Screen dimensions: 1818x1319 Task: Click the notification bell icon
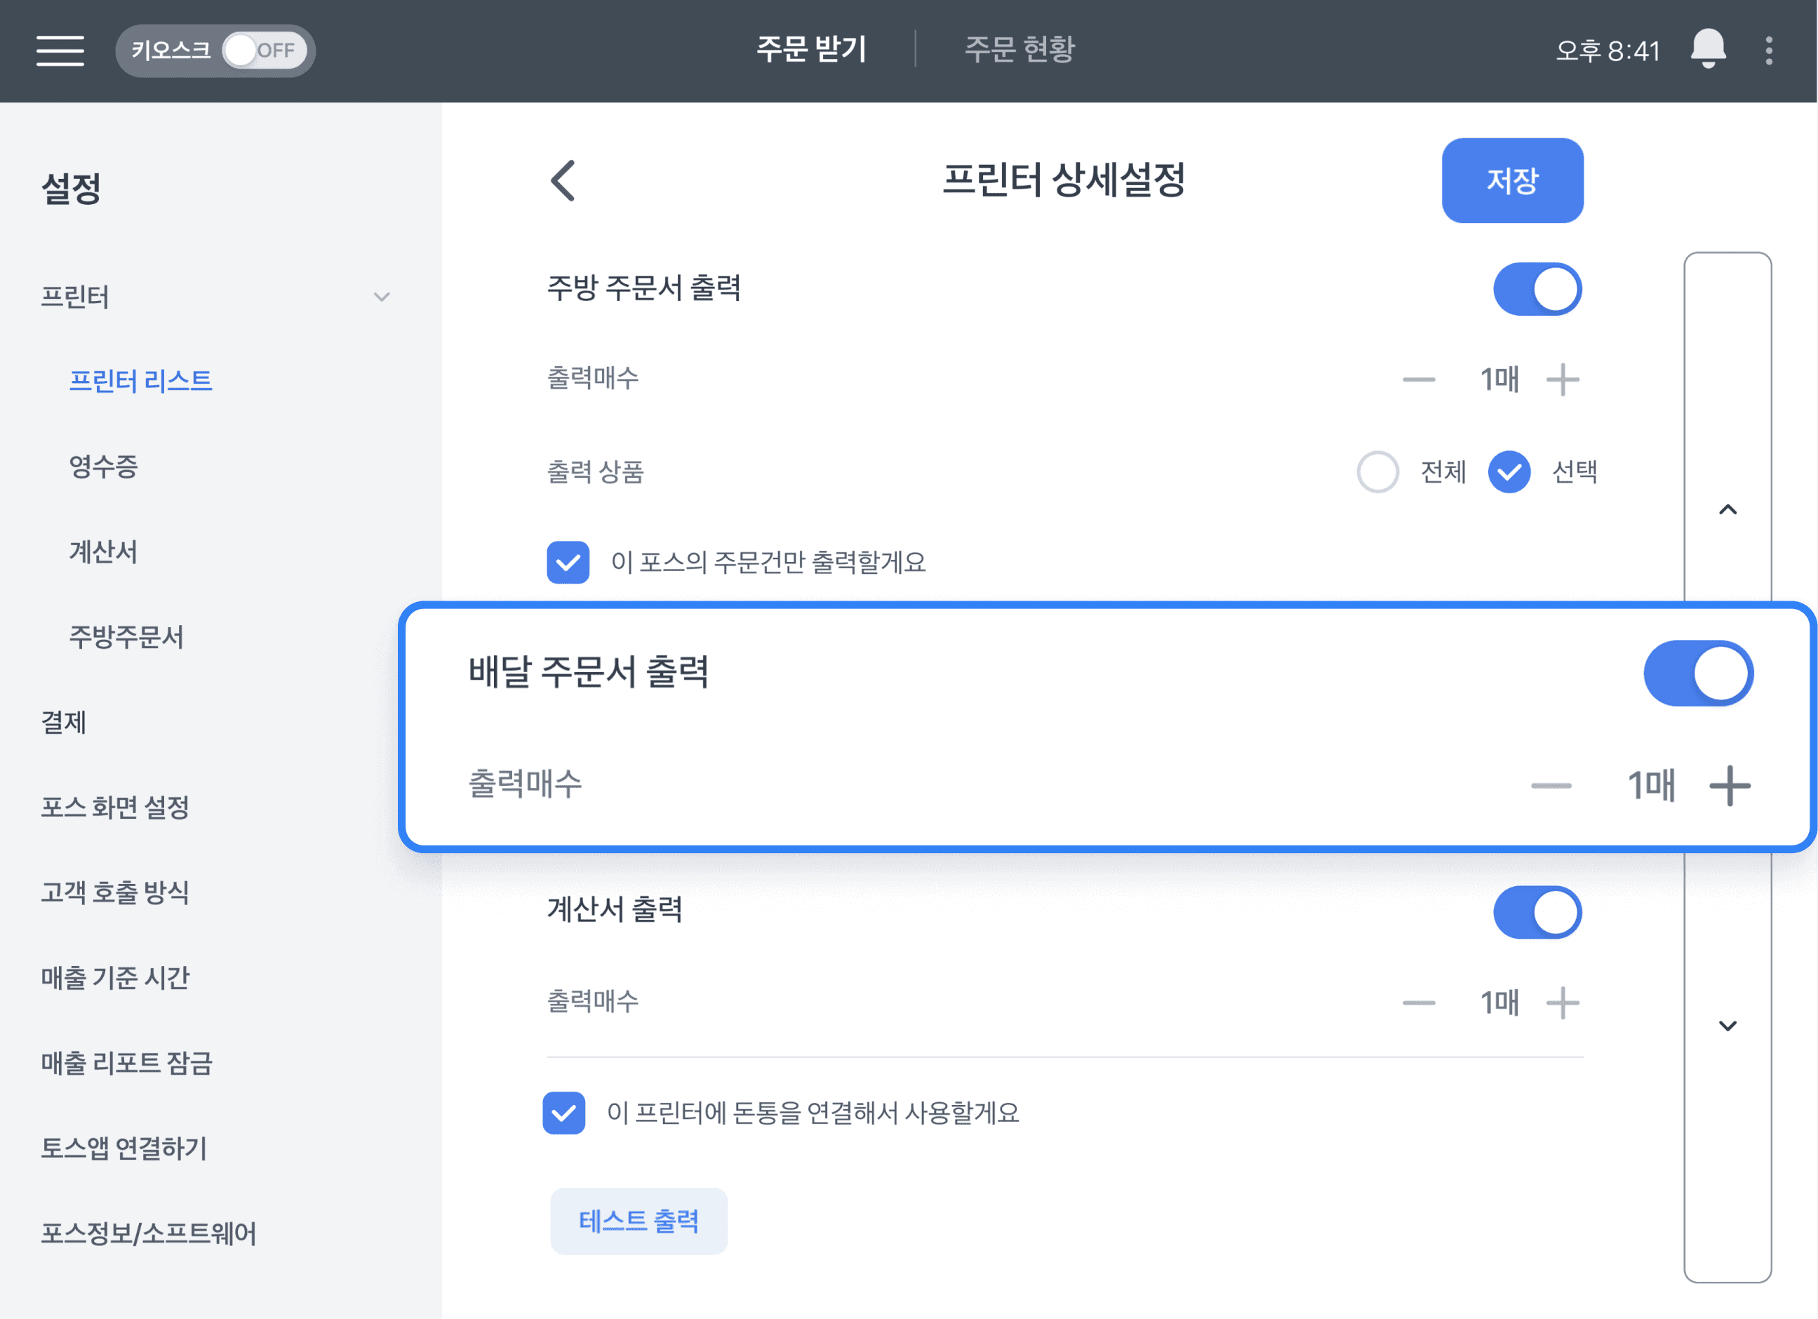tap(1707, 50)
